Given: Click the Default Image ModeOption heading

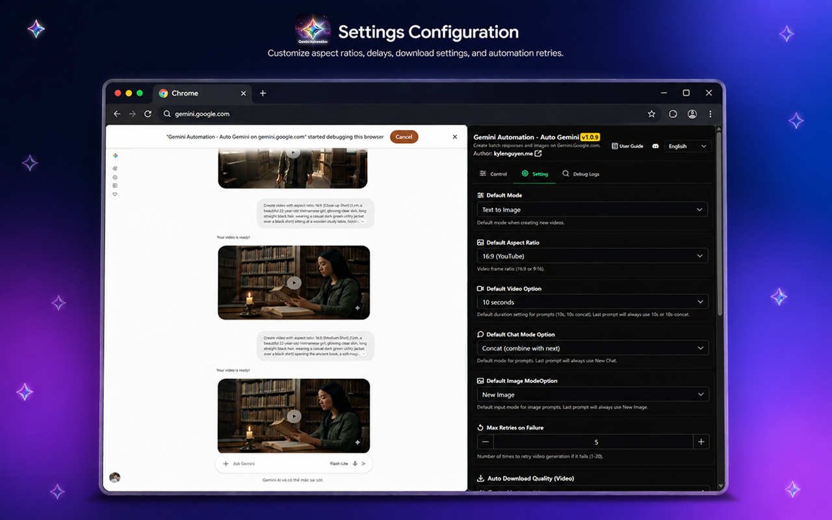Looking at the screenshot, I should [x=522, y=381].
